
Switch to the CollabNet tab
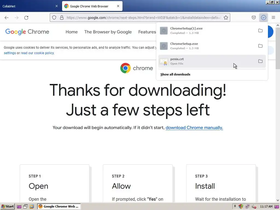click(30, 6)
